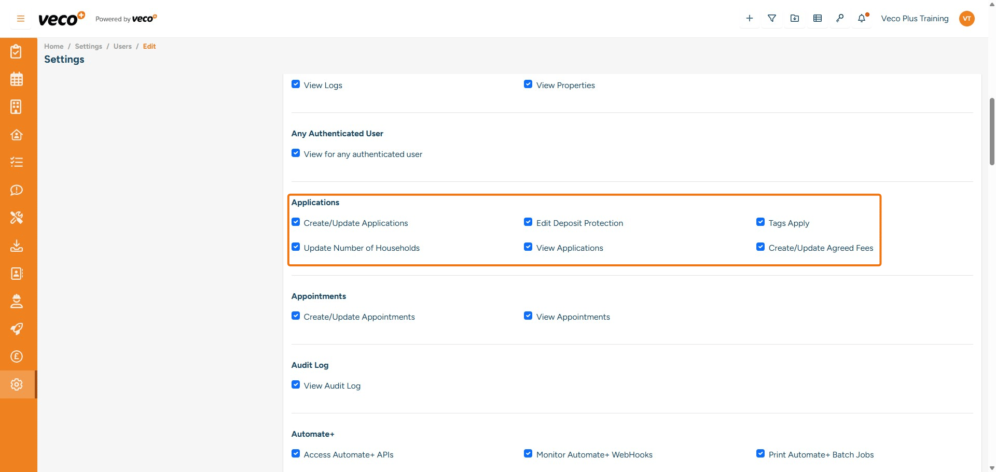Toggle Edit Deposit Protection checkbox
The width and height of the screenshot is (996, 472).
[x=528, y=222]
